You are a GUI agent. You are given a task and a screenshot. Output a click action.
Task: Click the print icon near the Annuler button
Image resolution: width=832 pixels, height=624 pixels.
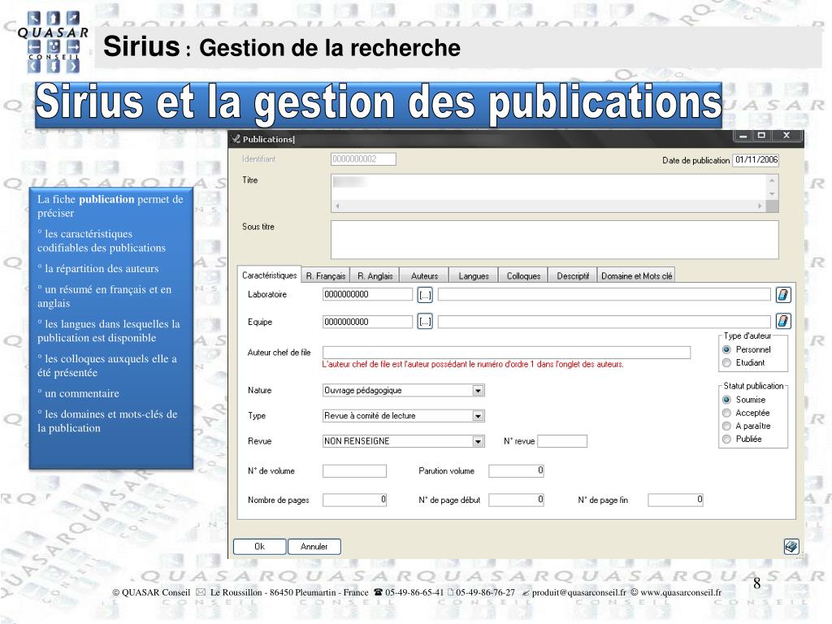[x=791, y=547]
